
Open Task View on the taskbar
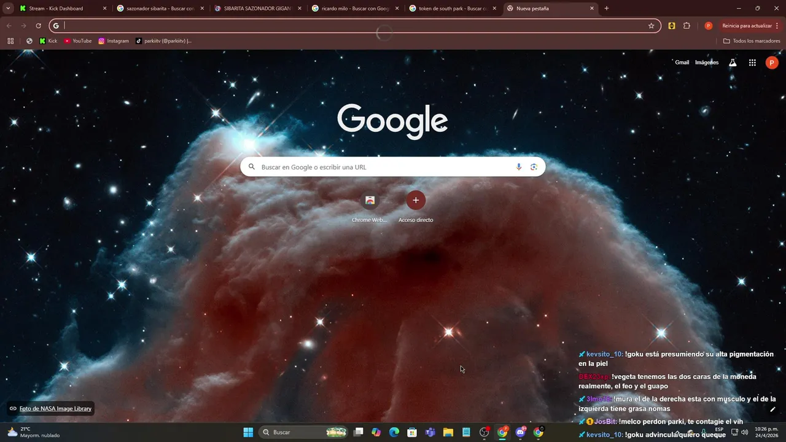point(359,432)
